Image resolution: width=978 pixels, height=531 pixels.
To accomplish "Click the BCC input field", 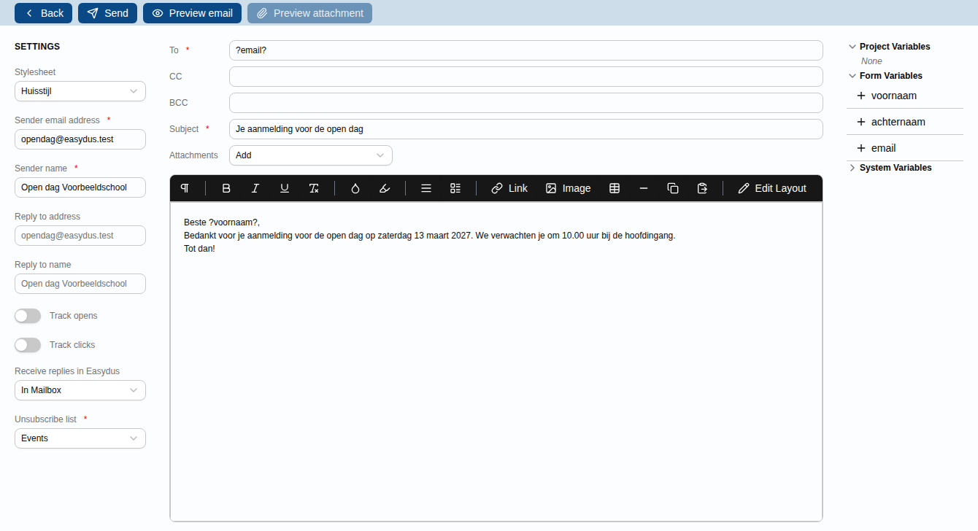I will point(526,103).
